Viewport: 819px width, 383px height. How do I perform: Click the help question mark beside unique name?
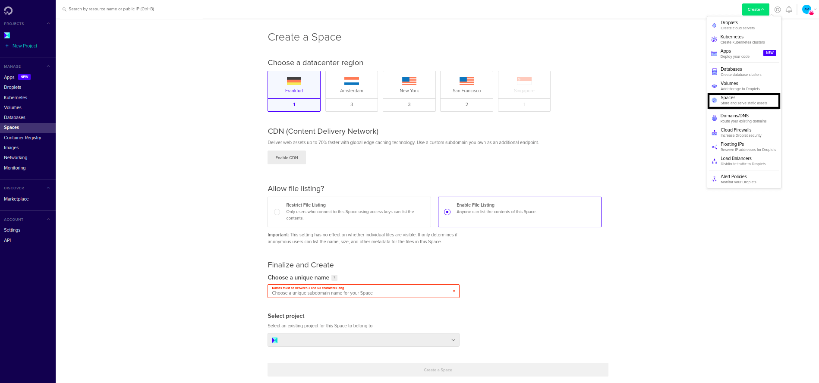coord(334,278)
